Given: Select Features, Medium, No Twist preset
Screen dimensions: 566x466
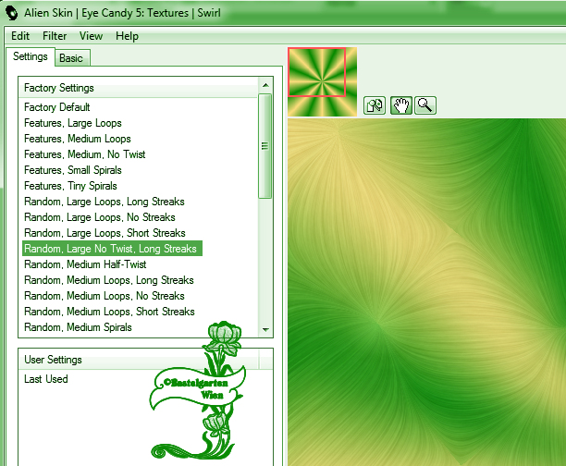Looking at the screenshot, I should pyautogui.click(x=85, y=154).
